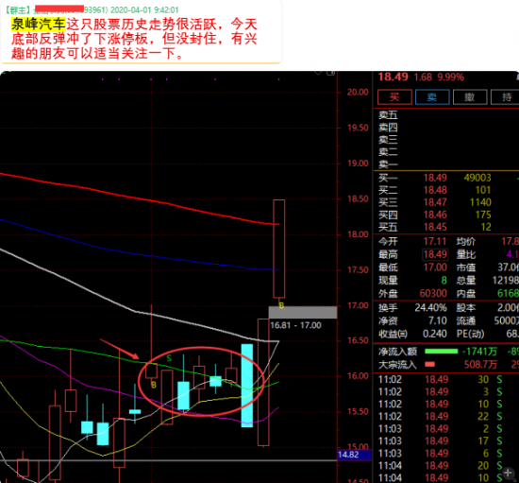Click the latest hollow red limit-up candle

279,249
